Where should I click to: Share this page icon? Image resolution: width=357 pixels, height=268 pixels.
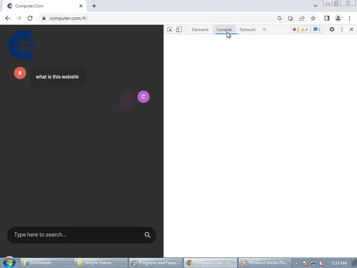click(302, 18)
